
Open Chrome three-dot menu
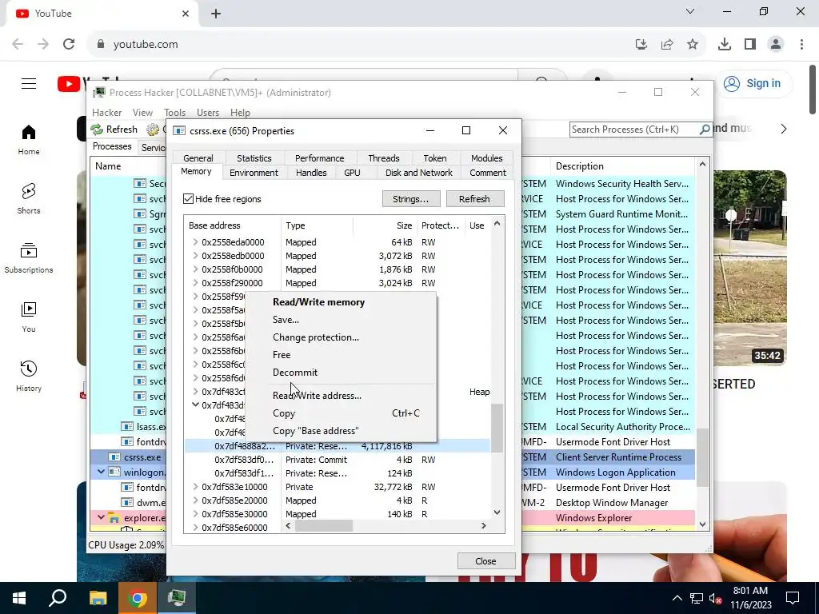[801, 45]
